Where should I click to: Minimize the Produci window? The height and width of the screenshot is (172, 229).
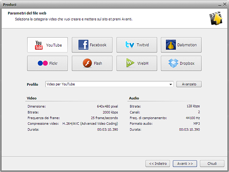(219, 5)
